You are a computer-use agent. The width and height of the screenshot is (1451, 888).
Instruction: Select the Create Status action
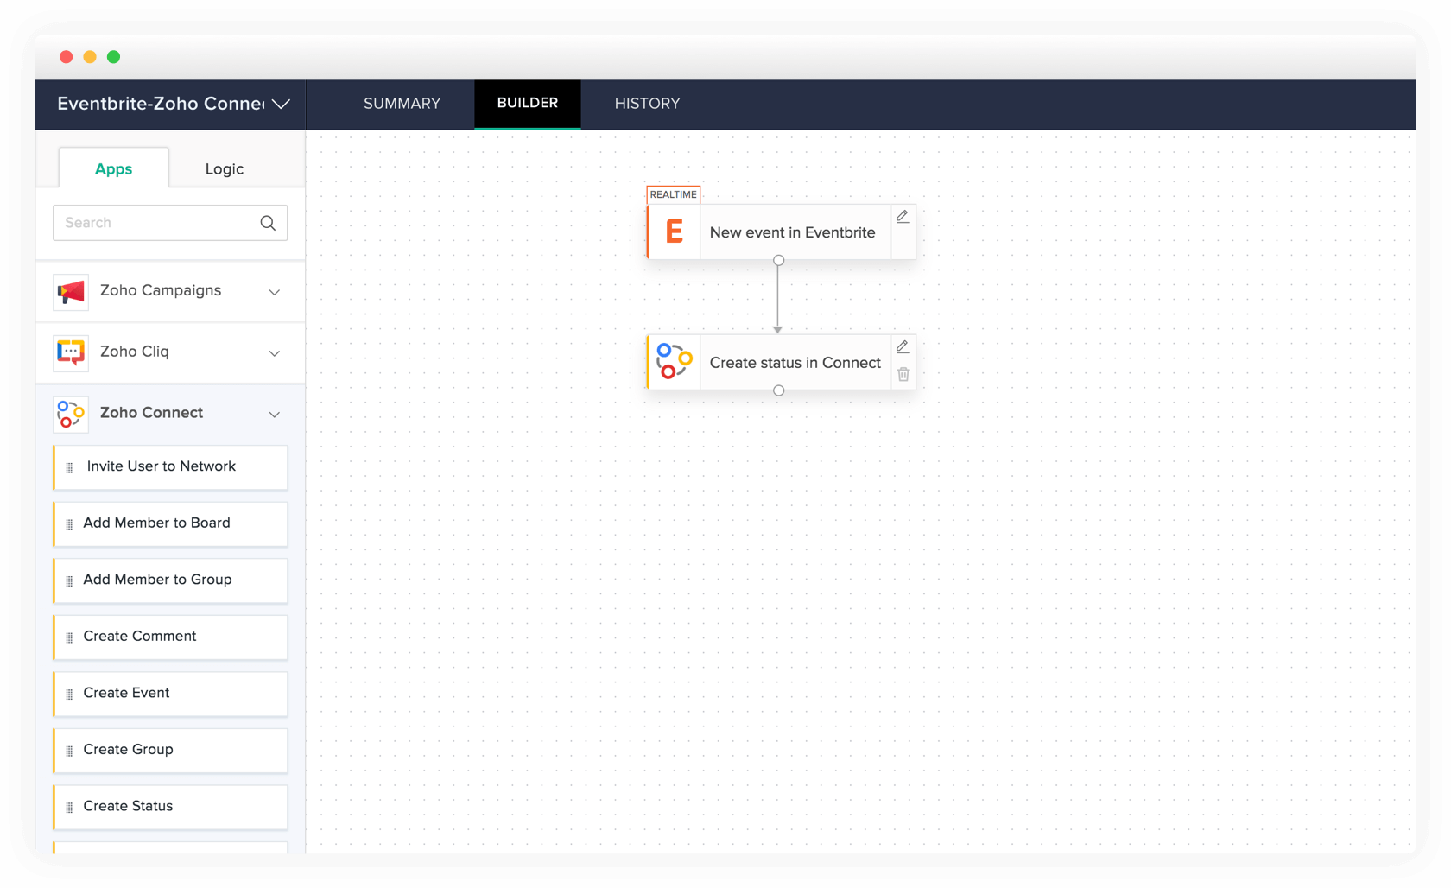[x=170, y=807]
